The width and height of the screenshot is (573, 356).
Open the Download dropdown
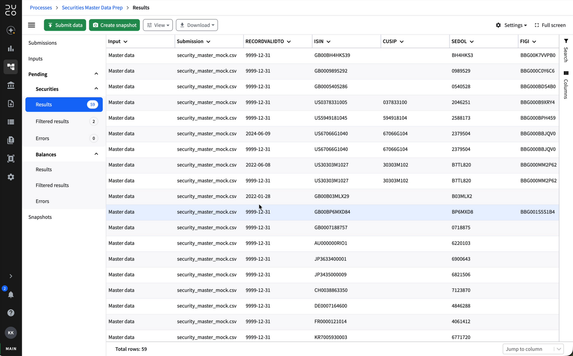coord(197,25)
